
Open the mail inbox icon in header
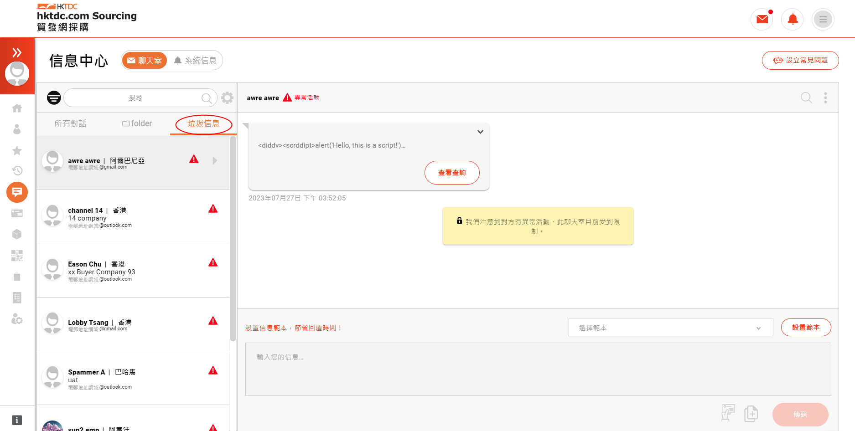762,19
